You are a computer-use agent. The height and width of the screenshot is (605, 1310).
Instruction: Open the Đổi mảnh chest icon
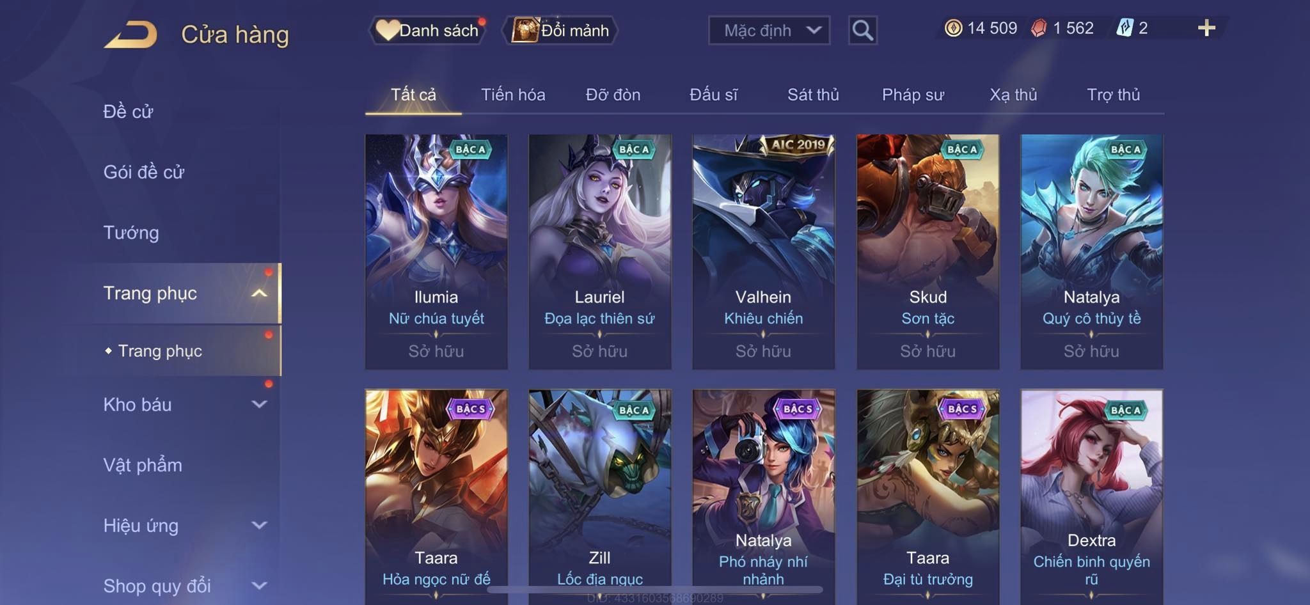point(525,30)
